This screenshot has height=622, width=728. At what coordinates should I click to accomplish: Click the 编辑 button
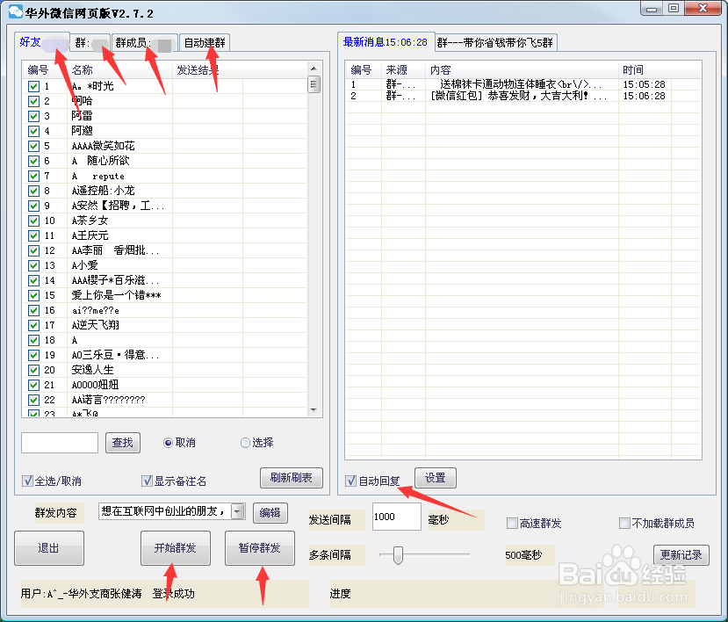tap(270, 513)
